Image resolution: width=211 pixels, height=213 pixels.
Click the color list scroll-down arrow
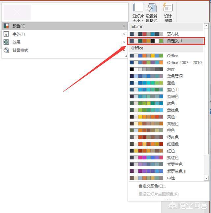(x=206, y=178)
